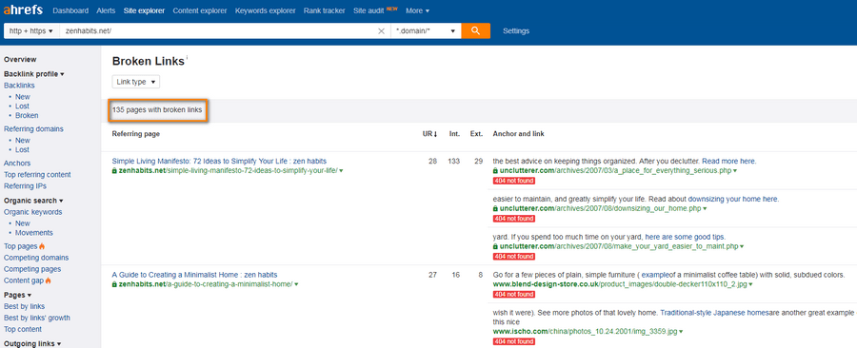The height and width of the screenshot is (348, 857).
Task: Click the Ext. column header
Action: (x=477, y=134)
